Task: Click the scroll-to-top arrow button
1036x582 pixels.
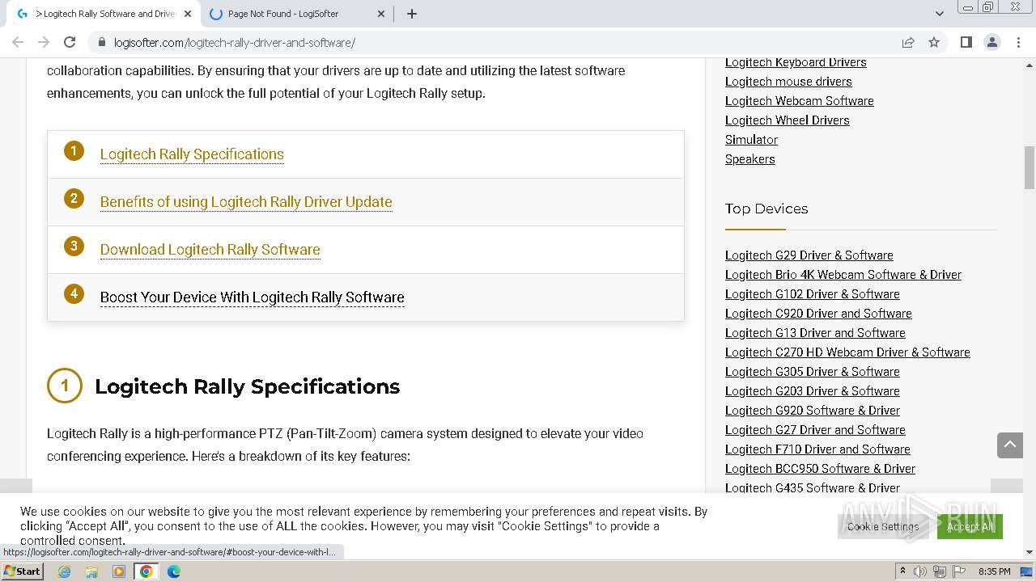Action: click(x=1010, y=445)
